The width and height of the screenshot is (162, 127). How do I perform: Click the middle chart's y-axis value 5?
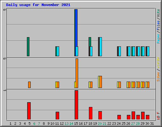(x=5, y=58)
